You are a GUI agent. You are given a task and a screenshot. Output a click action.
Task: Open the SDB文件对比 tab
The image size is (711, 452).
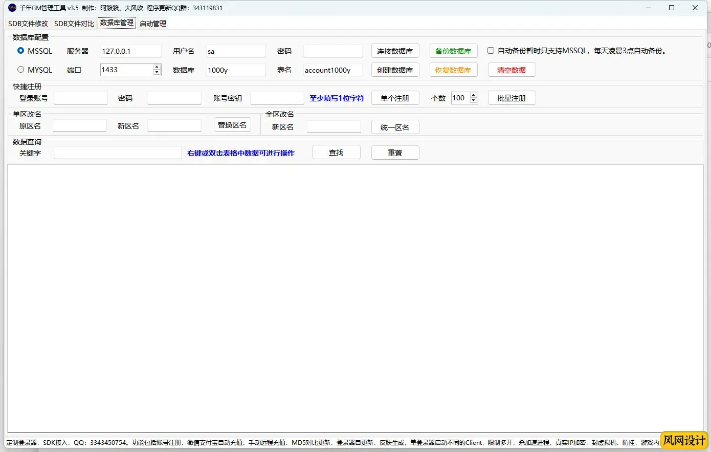[74, 24]
